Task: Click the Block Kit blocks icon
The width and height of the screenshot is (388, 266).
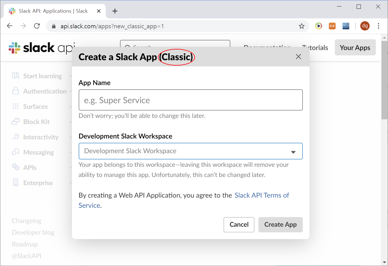Action: click(16, 121)
